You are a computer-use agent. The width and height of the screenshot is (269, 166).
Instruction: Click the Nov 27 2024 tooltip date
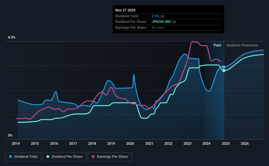coord(125,10)
